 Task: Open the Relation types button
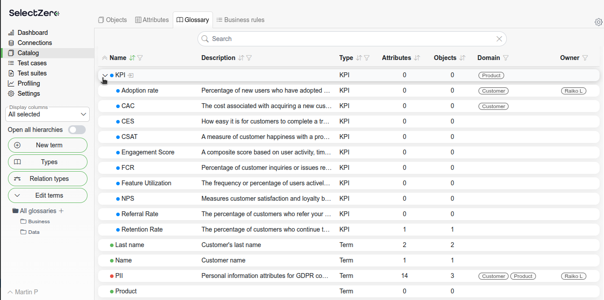[x=48, y=179]
